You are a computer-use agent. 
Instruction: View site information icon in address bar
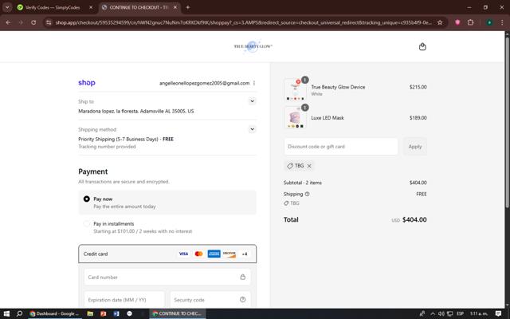click(49, 22)
